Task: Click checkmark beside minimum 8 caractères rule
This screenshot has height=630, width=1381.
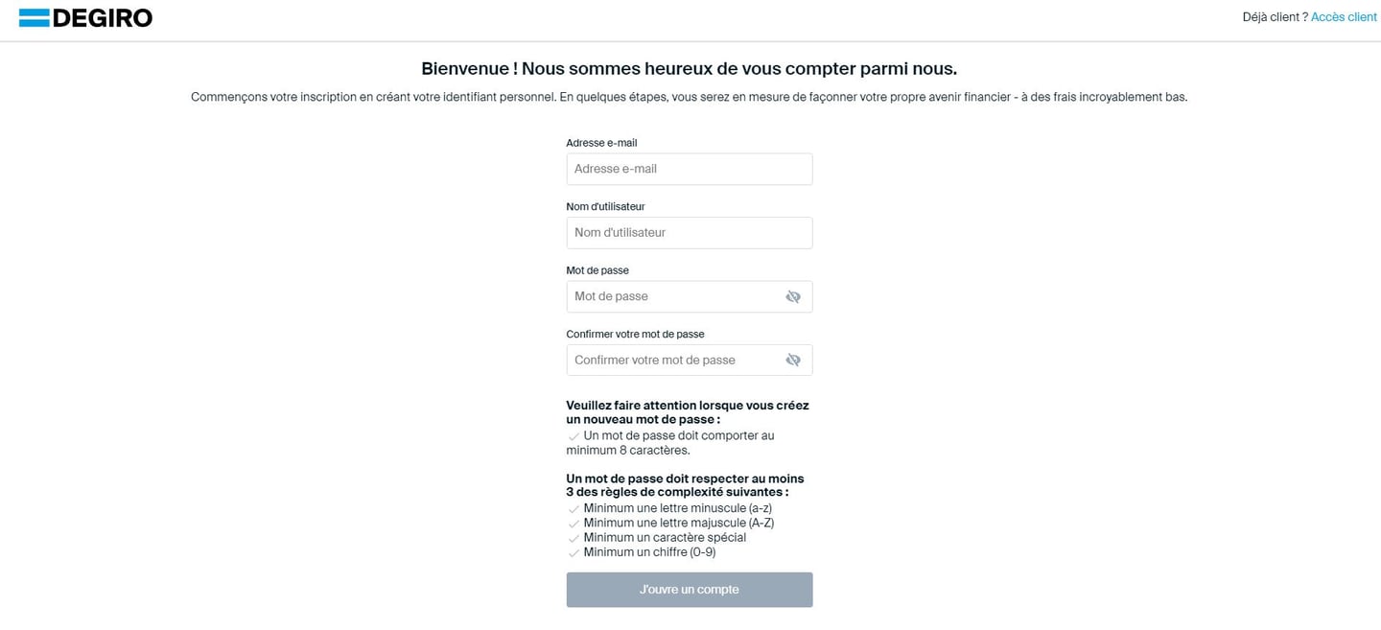Action: coord(573,436)
